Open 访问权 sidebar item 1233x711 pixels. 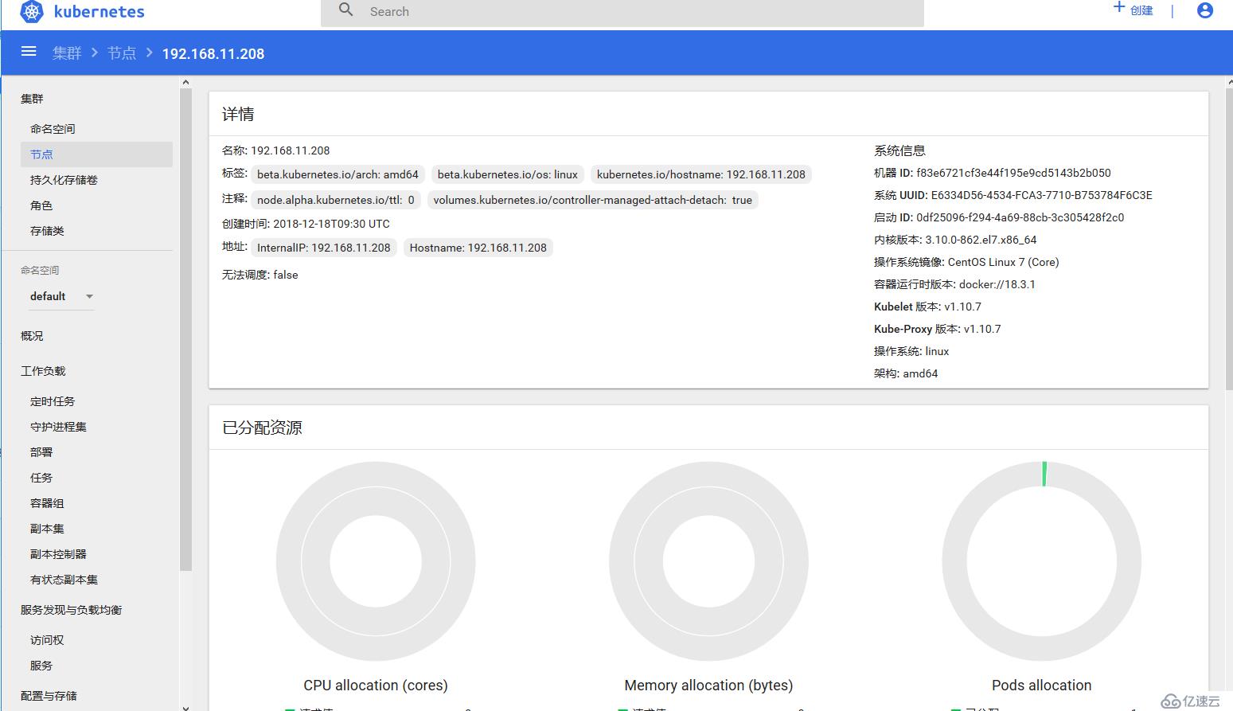tap(47, 640)
